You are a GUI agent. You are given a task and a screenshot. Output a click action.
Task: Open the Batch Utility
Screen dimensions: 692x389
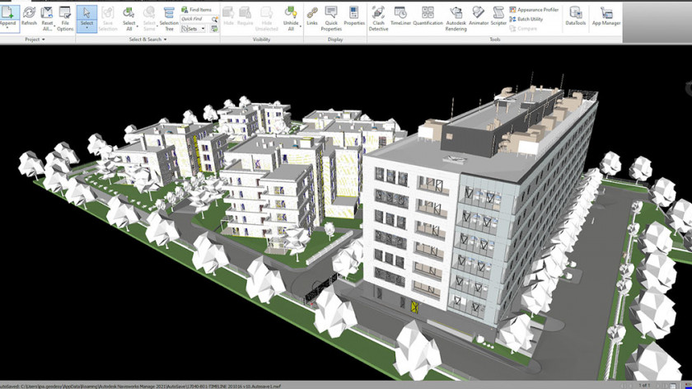click(x=526, y=19)
